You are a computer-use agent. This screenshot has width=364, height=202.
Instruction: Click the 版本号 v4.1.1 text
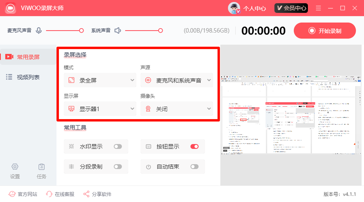[340, 194]
